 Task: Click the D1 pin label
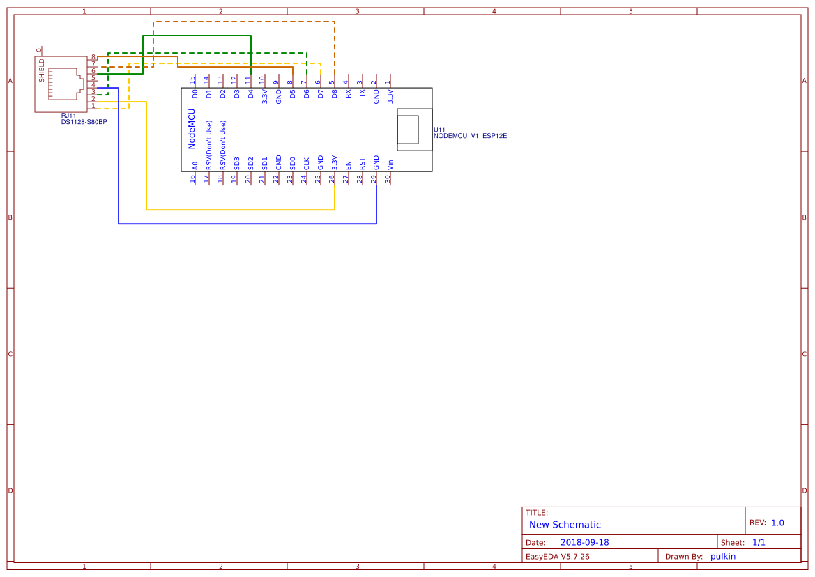pos(209,93)
